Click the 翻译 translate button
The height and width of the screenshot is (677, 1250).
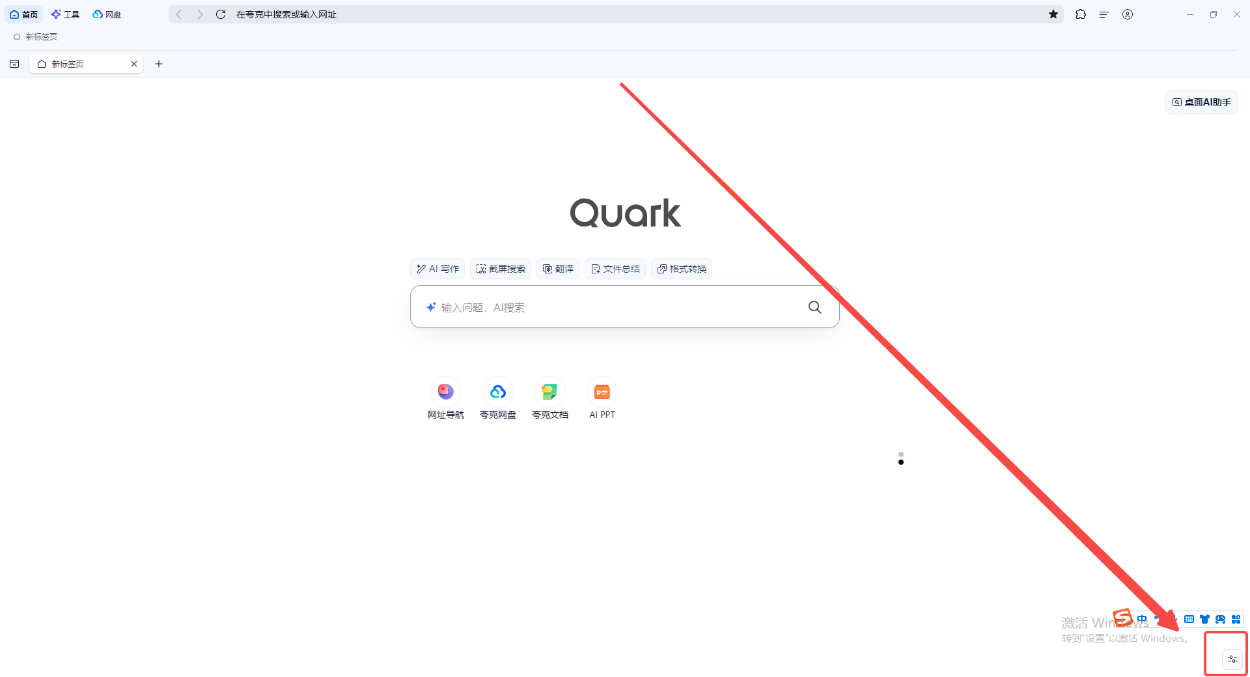point(558,269)
